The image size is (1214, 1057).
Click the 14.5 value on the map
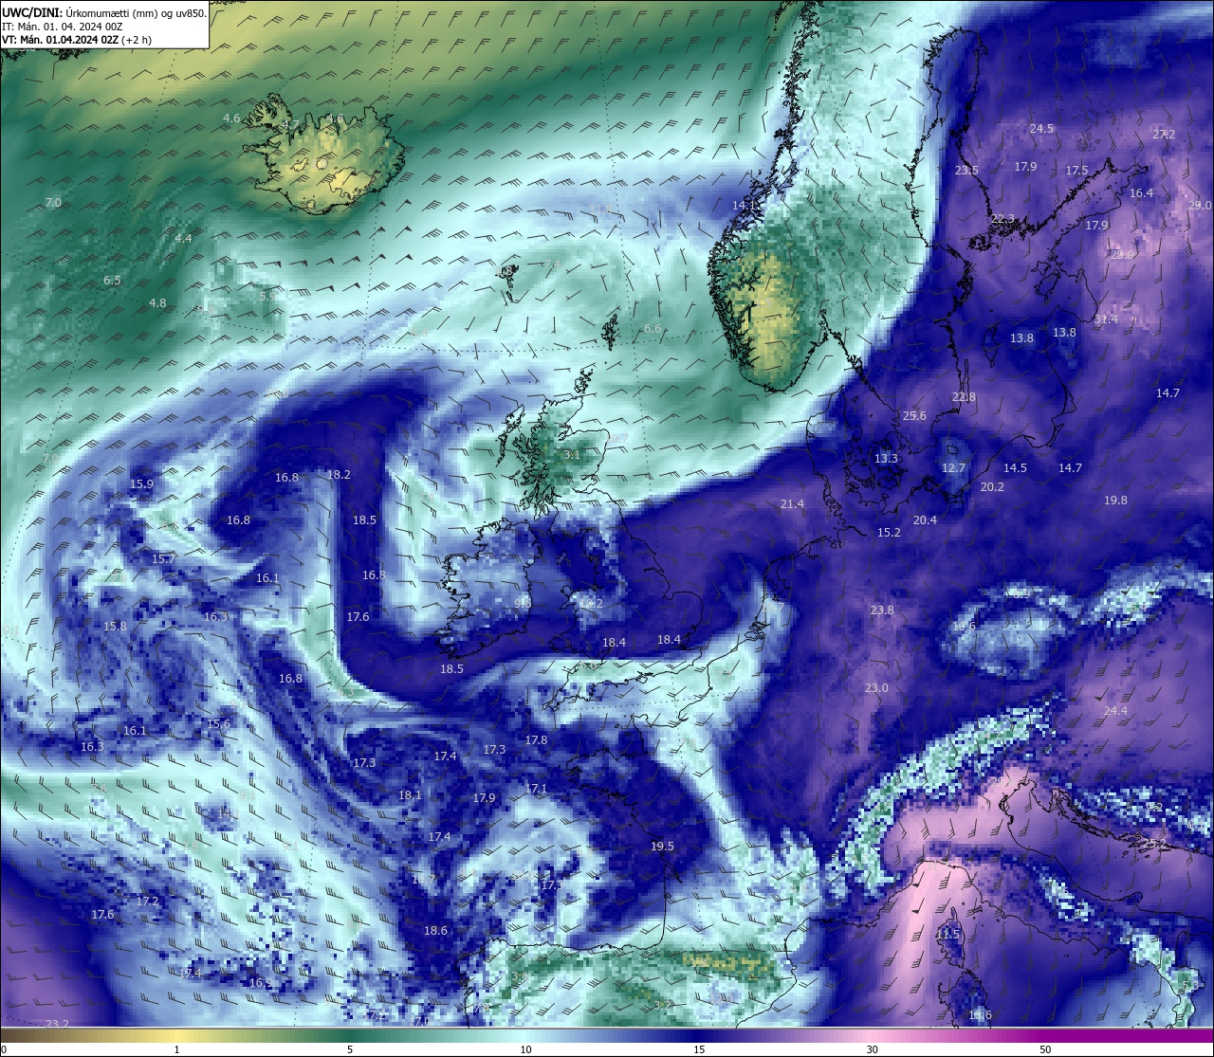[x=1015, y=467]
